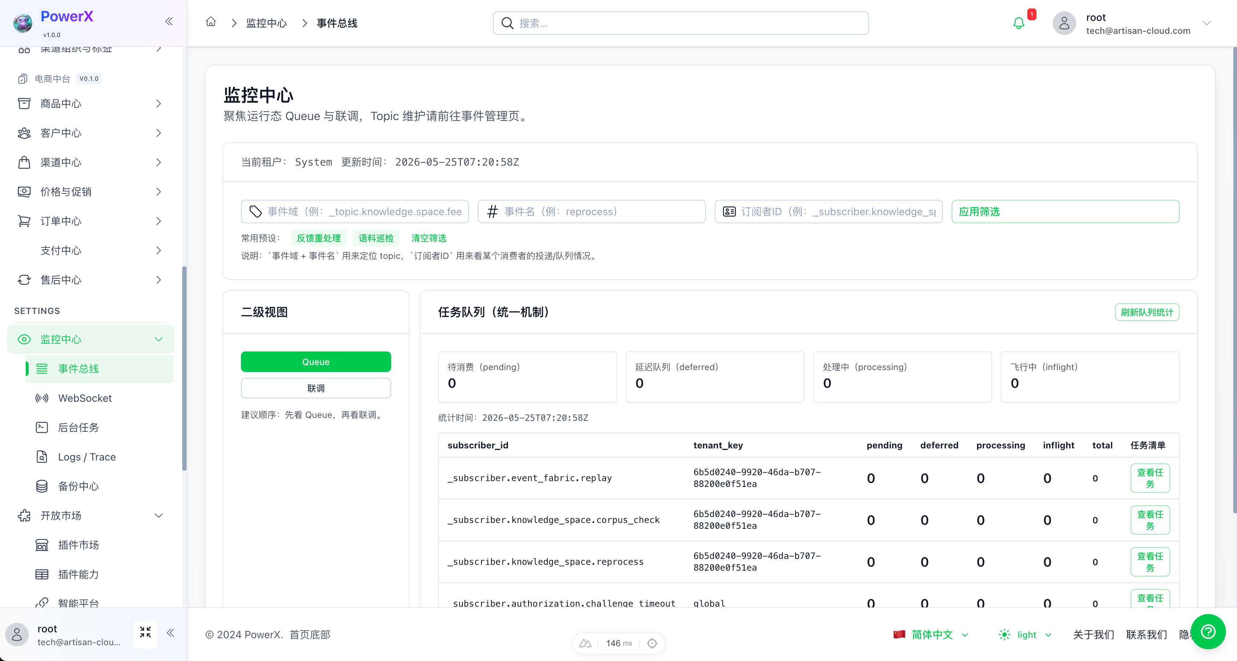Image resolution: width=1237 pixels, height=661 pixels.
Task: Open 关于我们 footer link
Action: 1093,635
